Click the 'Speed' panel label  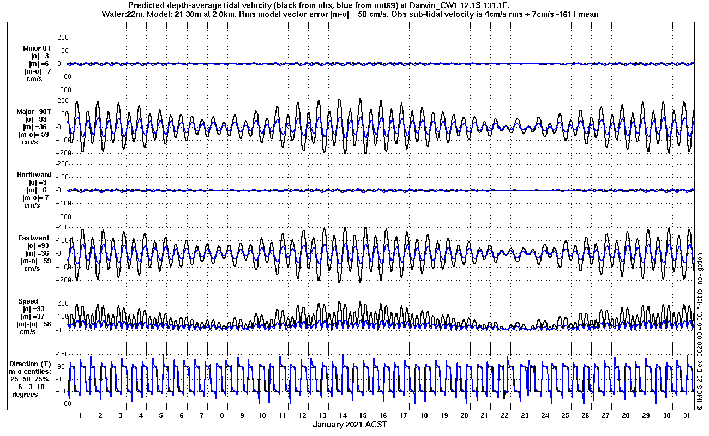coord(28,301)
